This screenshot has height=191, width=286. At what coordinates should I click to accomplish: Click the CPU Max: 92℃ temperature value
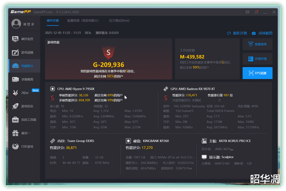(131, 122)
